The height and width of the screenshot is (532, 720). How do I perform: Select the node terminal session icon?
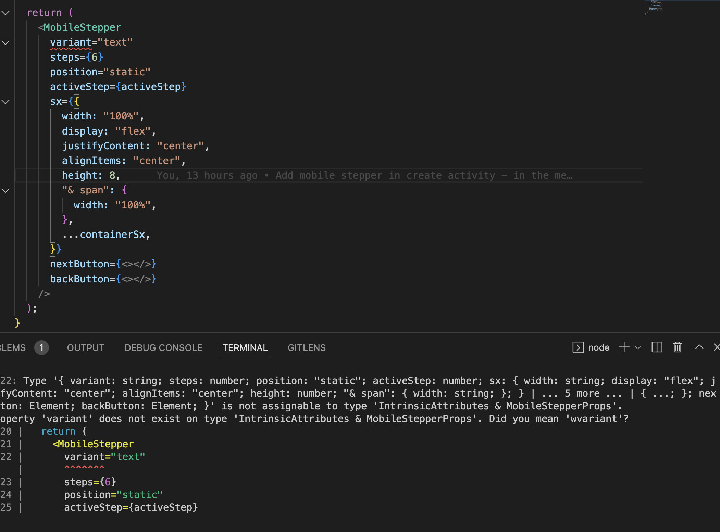click(x=578, y=347)
